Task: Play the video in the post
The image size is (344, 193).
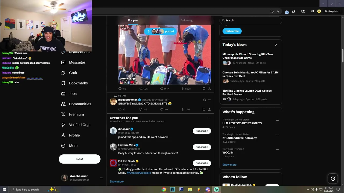Action: [164, 55]
